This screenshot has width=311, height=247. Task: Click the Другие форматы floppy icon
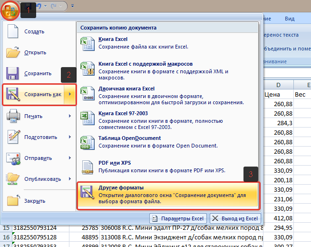pyautogui.click(x=87, y=192)
